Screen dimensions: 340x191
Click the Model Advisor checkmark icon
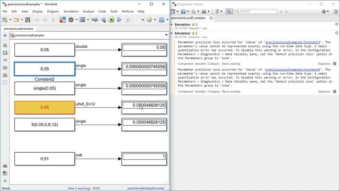(x=149, y=20)
